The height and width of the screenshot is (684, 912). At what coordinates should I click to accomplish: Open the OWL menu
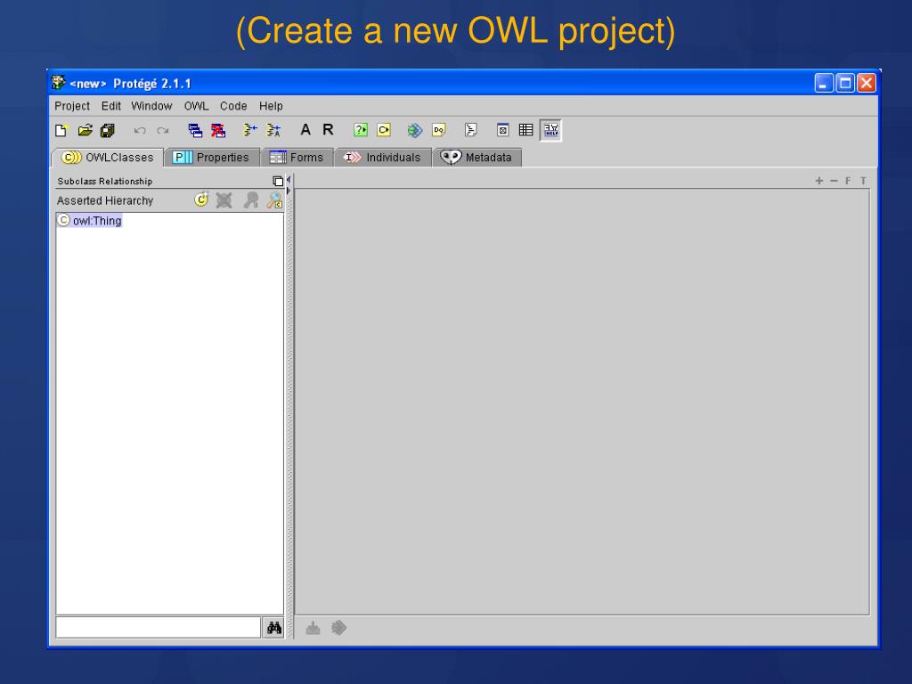(196, 106)
